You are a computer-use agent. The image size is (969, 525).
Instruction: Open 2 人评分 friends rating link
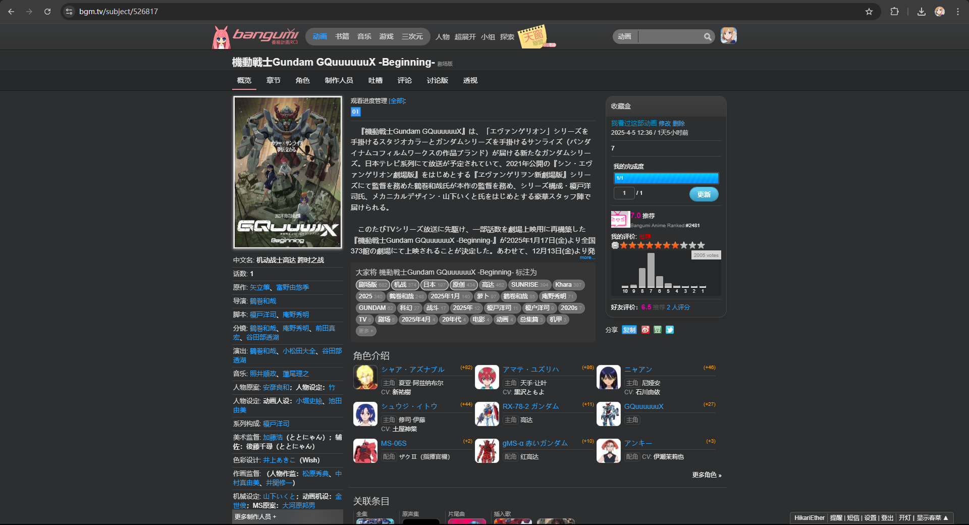coord(678,307)
